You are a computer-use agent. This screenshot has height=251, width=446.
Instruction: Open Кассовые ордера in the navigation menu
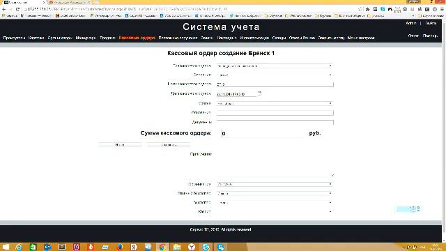coord(137,38)
